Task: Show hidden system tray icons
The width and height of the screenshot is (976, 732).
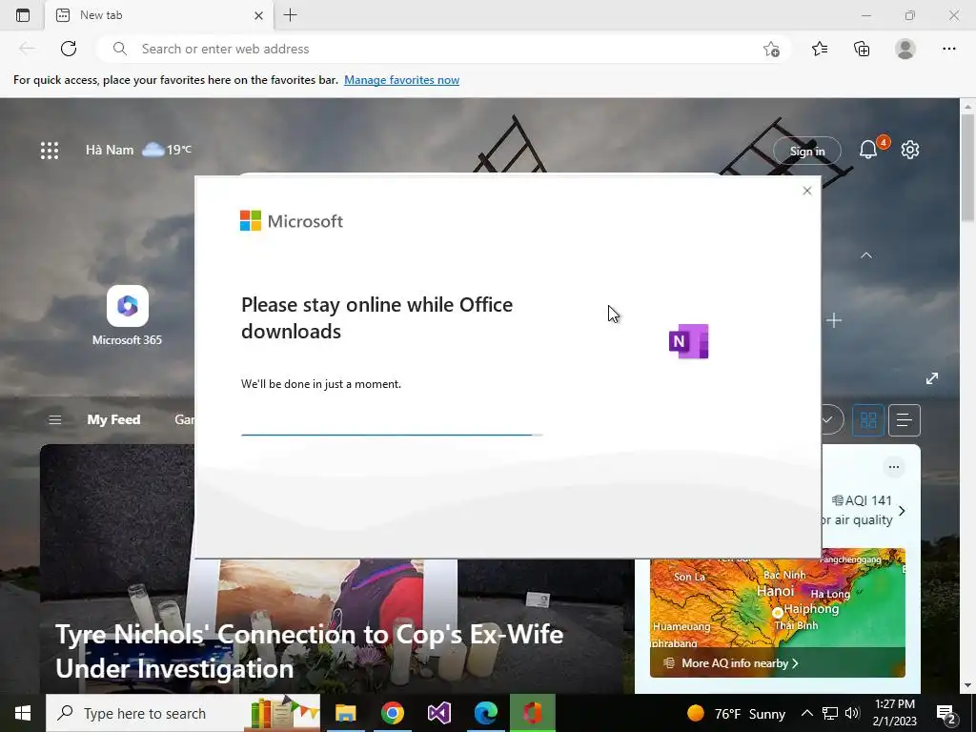Action: 806,713
